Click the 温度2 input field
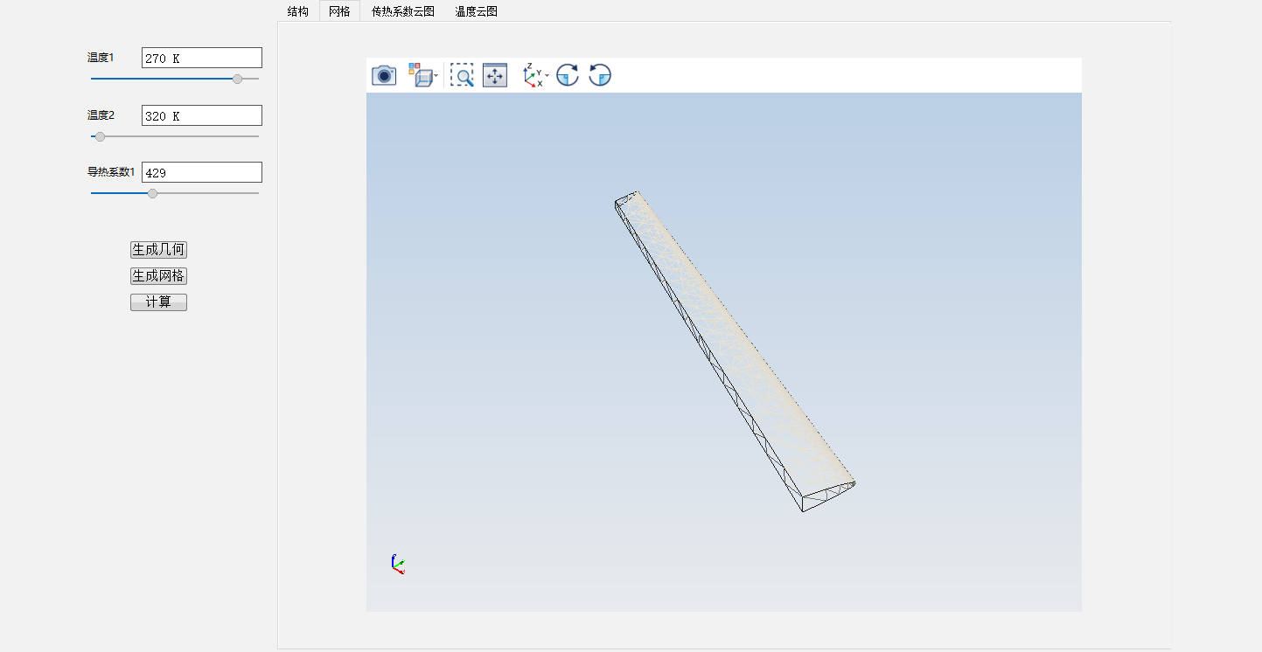1262x652 pixels. [x=201, y=115]
